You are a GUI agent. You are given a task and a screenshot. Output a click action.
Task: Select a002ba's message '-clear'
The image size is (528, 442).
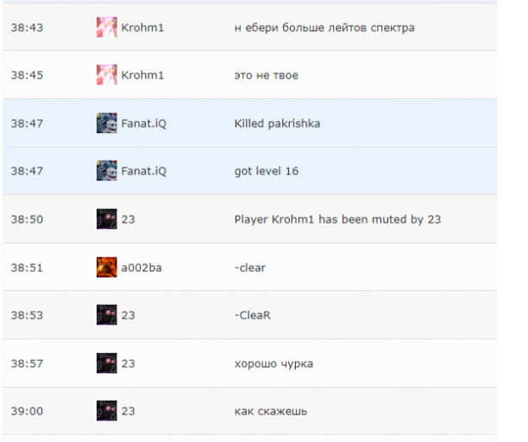[x=250, y=268]
